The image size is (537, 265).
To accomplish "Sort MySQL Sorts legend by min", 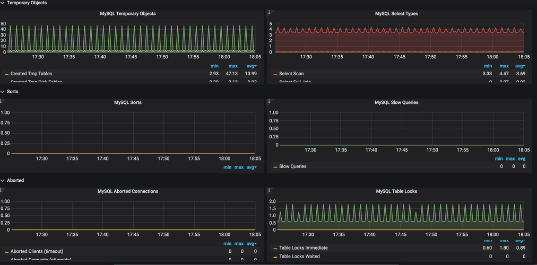I will click(228, 167).
